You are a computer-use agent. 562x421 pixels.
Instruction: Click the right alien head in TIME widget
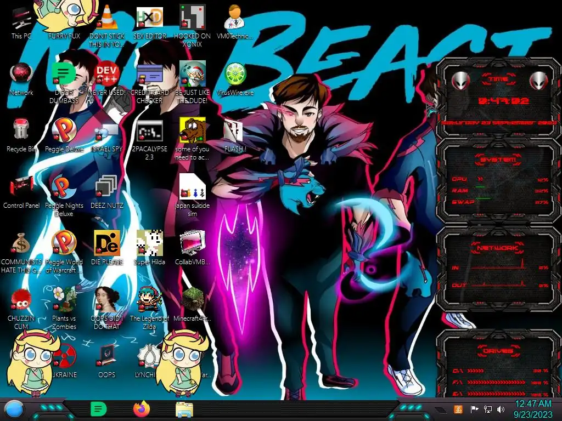pos(539,81)
